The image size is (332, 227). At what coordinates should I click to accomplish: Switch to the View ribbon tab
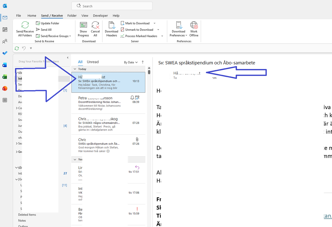tap(85, 16)
